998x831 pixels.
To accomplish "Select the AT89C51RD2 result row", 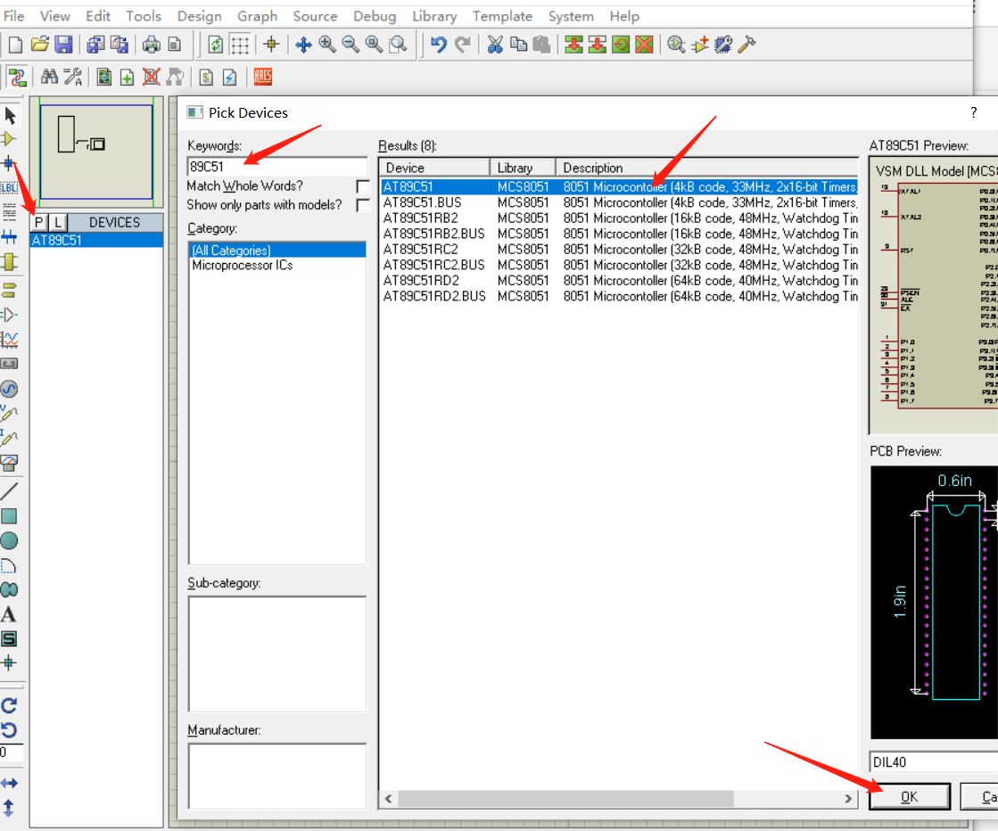I will pyautogui.click(x=619, y=281).
